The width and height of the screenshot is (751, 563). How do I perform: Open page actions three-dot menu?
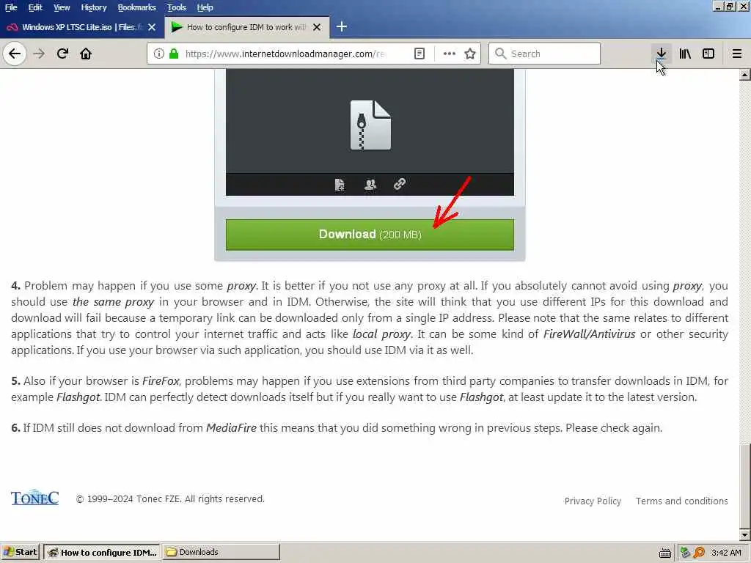click(450, 54)
